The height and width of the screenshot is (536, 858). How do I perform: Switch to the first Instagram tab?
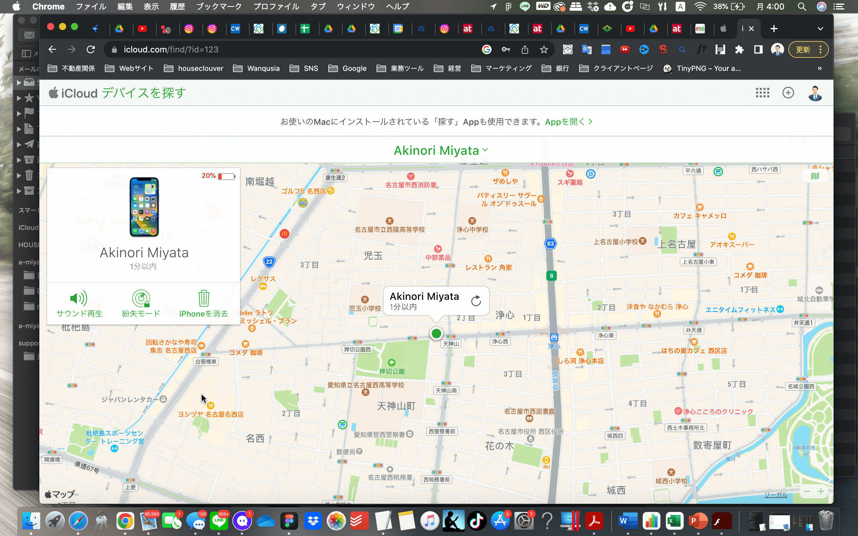click(189, 29)
